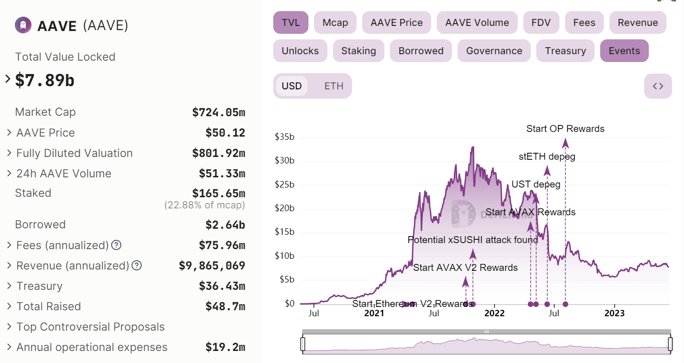The width and height of the screenshot is (684, 363).
Task: Click the embed chart code icon
Action: pyautogui.click(x=658, y=86)
